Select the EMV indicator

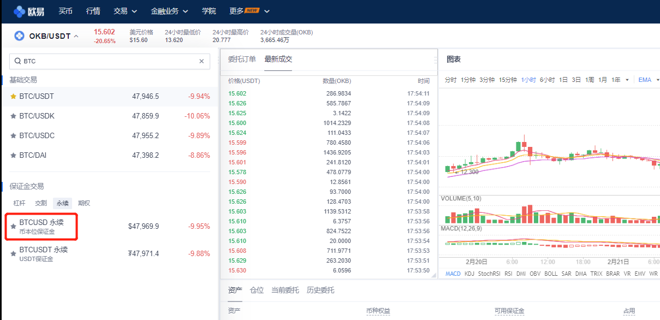pos(639,274)
